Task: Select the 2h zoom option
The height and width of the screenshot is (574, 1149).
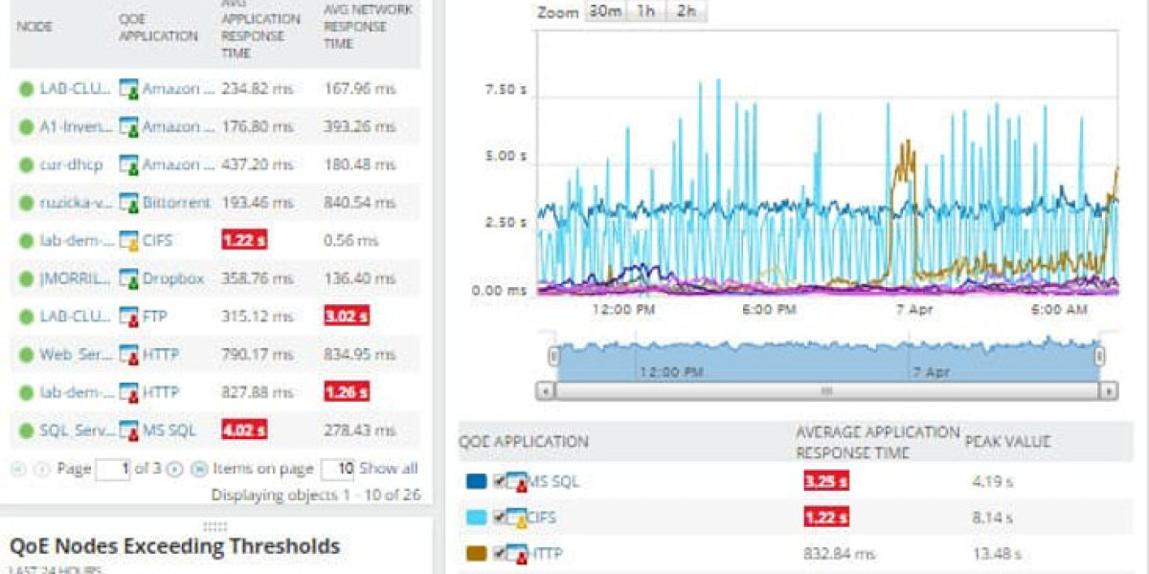Action: (686, 11)
